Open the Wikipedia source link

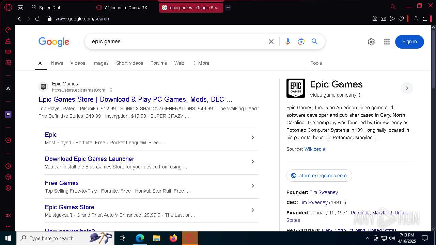click(x=315, y=149)
